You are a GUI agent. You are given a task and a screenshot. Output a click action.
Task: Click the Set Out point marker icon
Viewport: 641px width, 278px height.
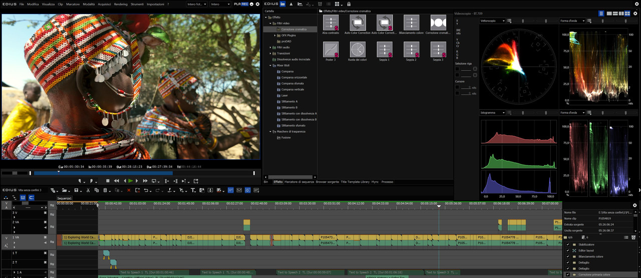tap(92, 181)
